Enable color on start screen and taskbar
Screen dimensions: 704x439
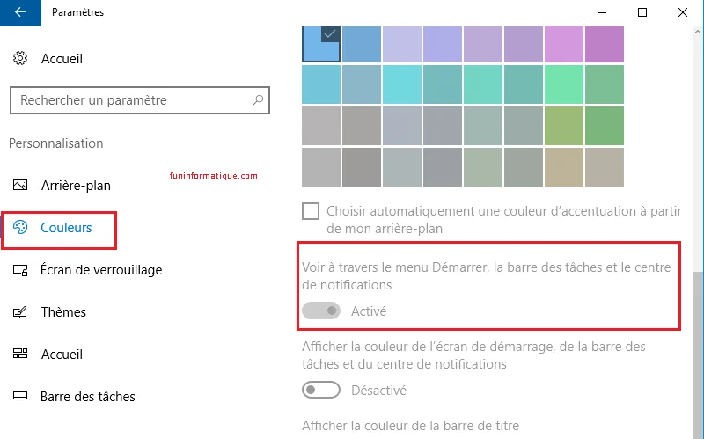click(x=321, y=390)
